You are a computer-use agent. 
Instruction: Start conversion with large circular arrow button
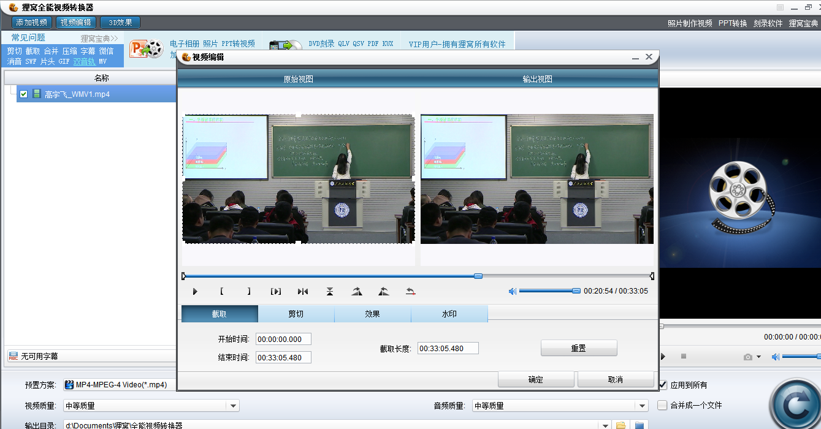click(794, 406)
